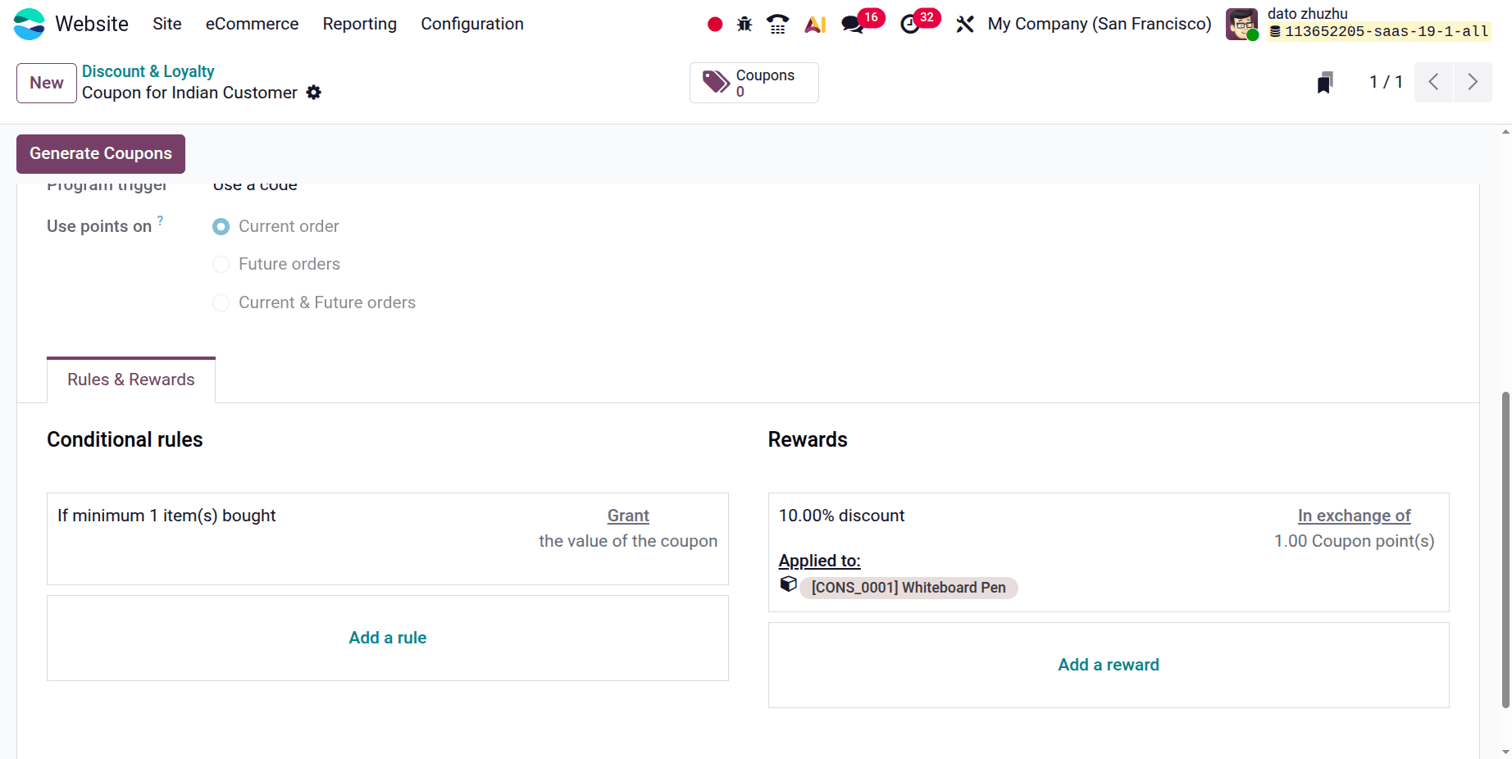Select Current order radio option

(221, 226)
